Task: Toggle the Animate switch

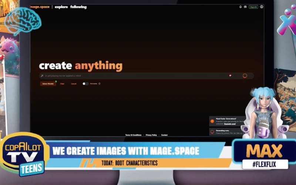Action: click(x=85, y=84)
